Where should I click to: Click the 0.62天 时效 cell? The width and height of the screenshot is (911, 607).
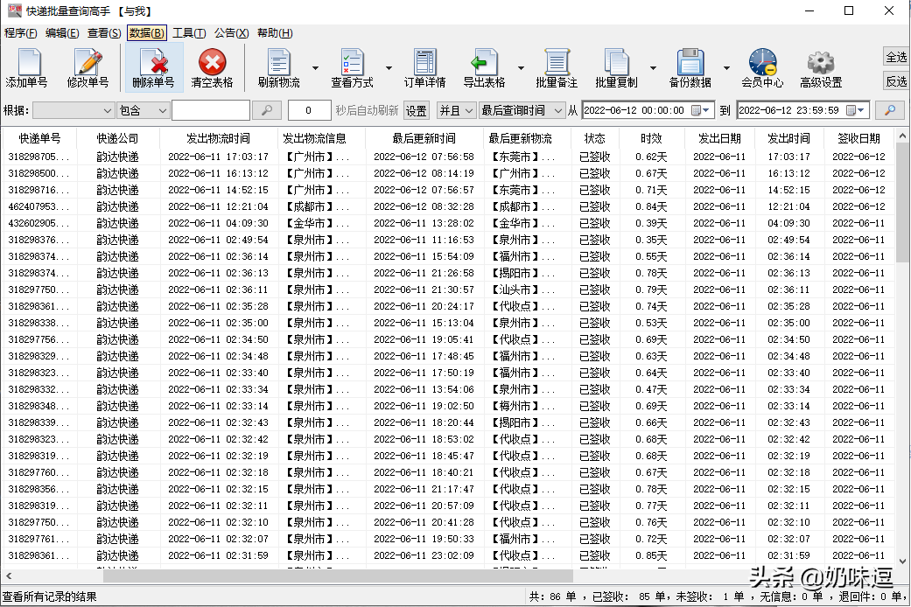pos(651,157)
